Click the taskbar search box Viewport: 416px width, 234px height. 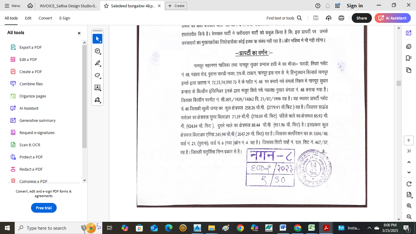pos(59,228)
